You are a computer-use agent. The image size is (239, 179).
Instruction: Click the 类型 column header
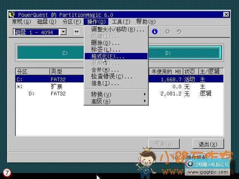tap(67, 71)
